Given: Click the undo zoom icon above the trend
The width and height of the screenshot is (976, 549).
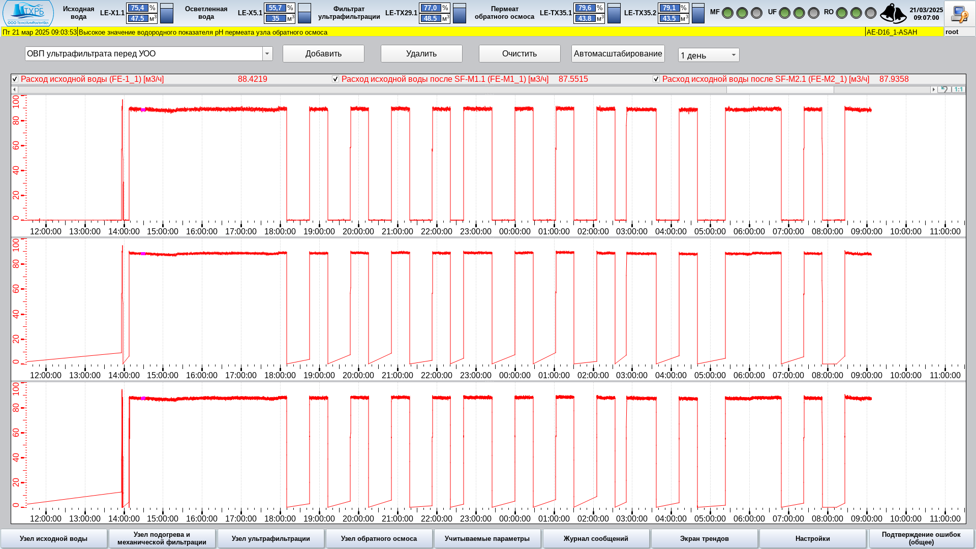Looking at the screenshot, I should [944, 89].
